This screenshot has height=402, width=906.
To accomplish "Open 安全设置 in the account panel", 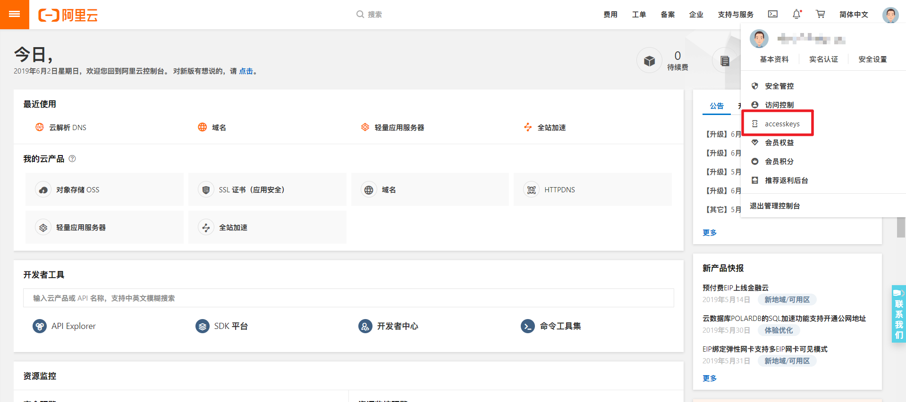I will [872, 59].
